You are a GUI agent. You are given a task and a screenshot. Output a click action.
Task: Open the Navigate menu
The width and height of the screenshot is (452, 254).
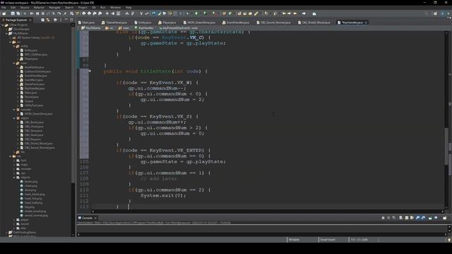[55, 8]
